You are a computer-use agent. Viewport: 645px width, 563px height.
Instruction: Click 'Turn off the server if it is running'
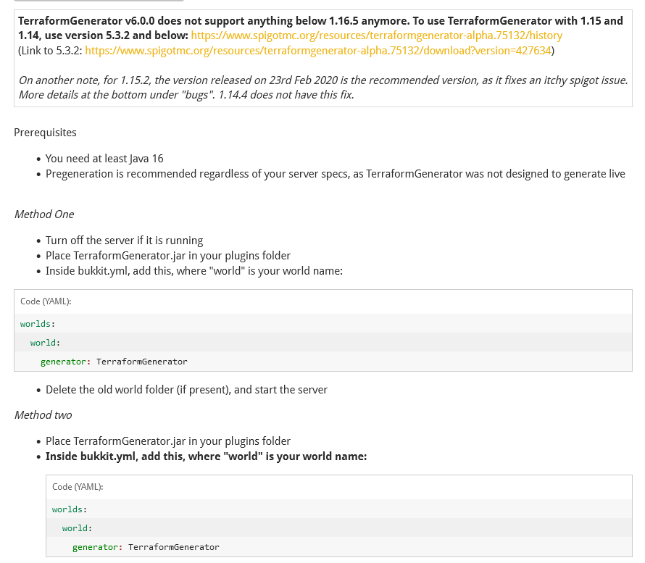coord(124,241)
